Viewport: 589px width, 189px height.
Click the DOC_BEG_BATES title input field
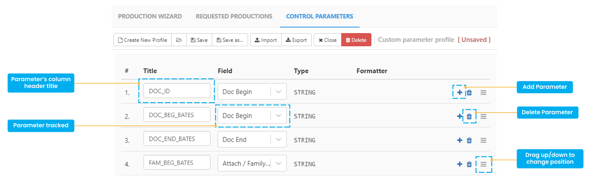tap(177, 115)
